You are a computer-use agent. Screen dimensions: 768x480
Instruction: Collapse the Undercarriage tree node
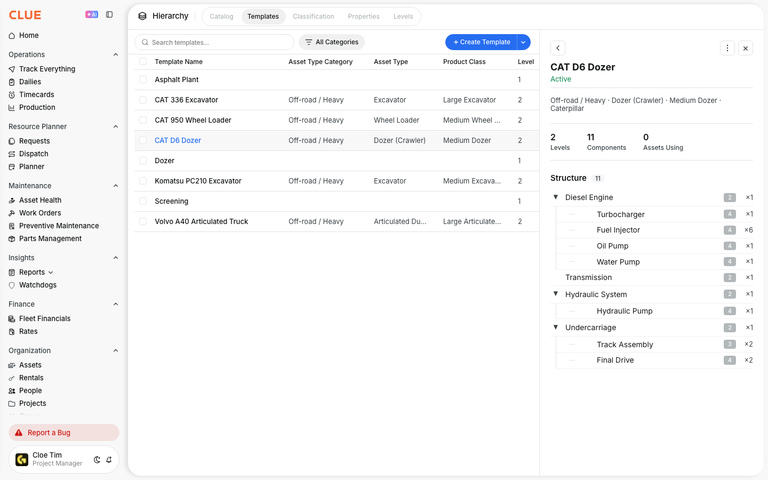(556, 327)
